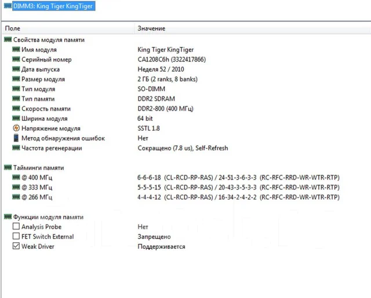Select the DIMM3: King Tiger KingTiger device entry
Screen dimensions: 371x298
pos(53,6)
